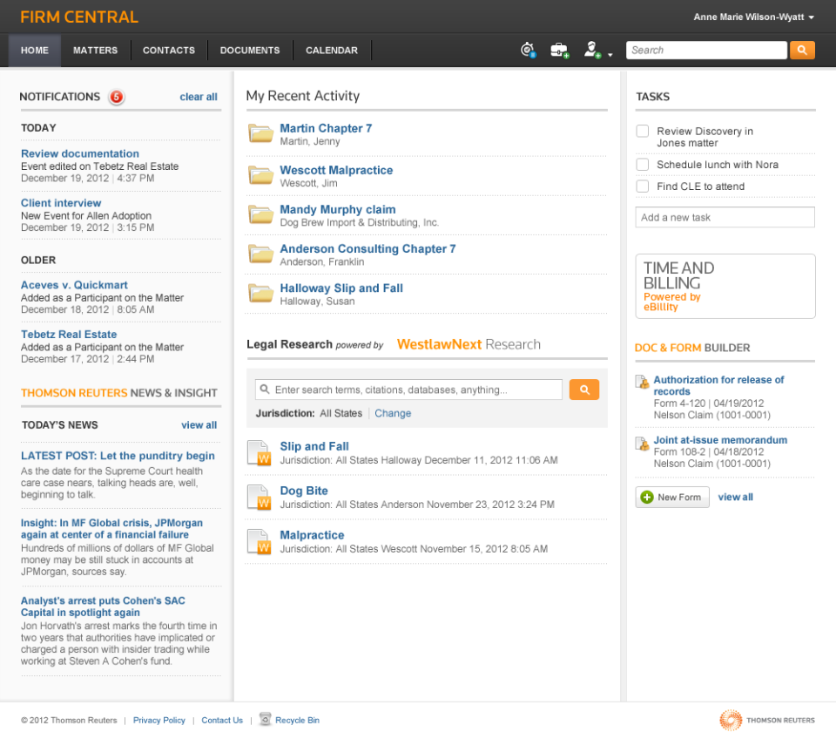Screen dimensions: 836x739
Task: Open the Dog Bite research link
Action: [x=304, y=491]
